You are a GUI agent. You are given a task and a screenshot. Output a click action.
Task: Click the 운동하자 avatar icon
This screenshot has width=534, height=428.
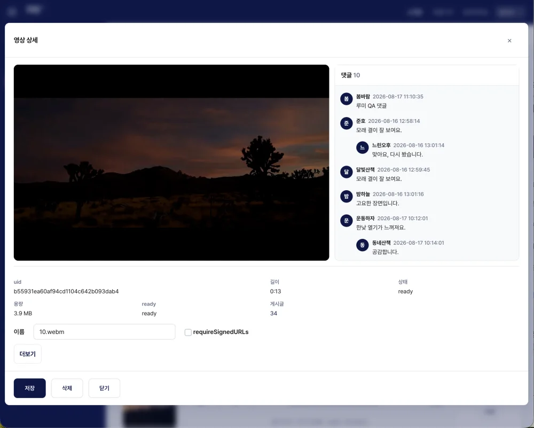click(347, 221)
